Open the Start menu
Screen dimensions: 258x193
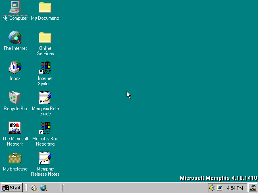(x=12, y=188)
